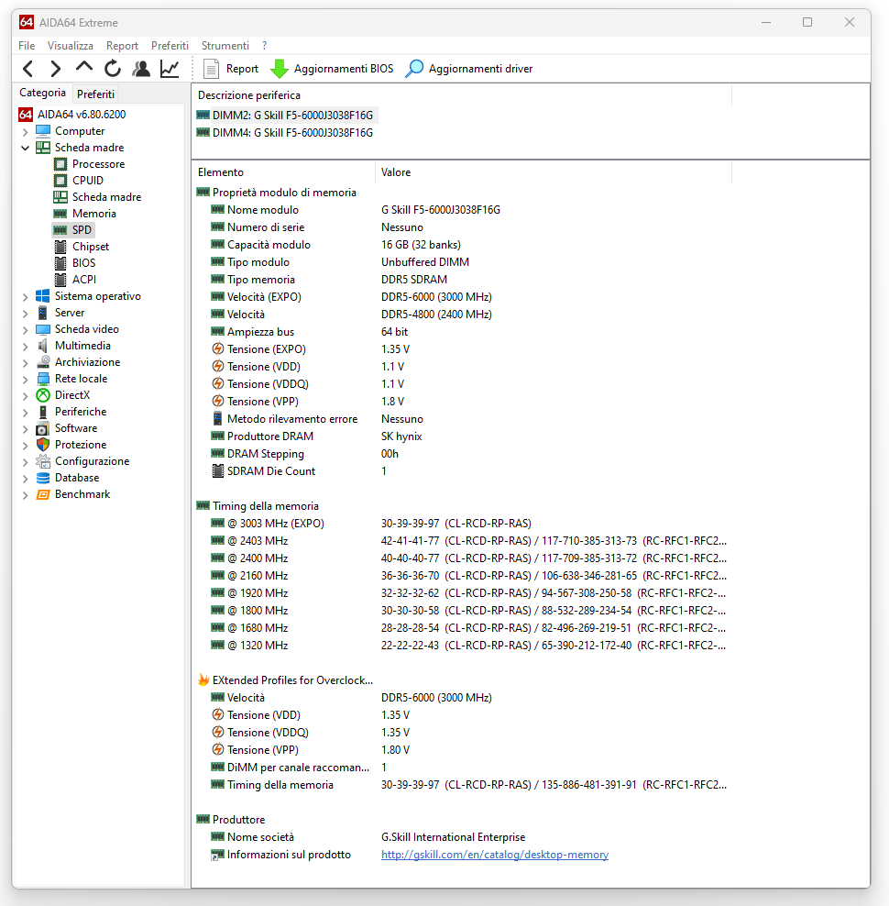Click the Database cylinder icon
Screen dimensions: 889x906
pyautogui.click(x=43, y=478)
